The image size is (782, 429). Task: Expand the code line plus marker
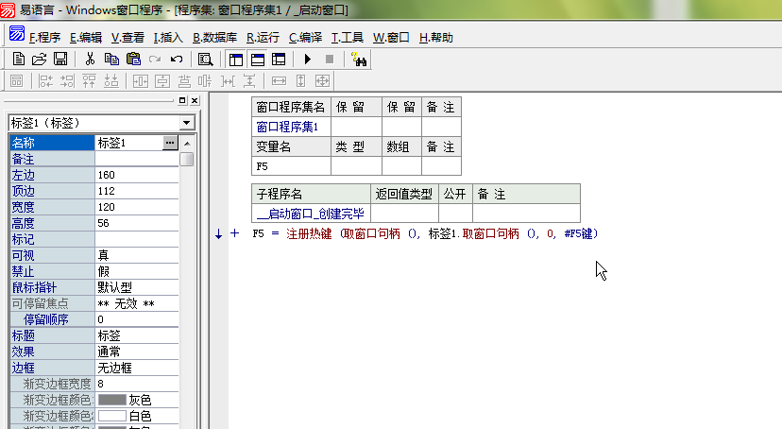coord(235,233)
